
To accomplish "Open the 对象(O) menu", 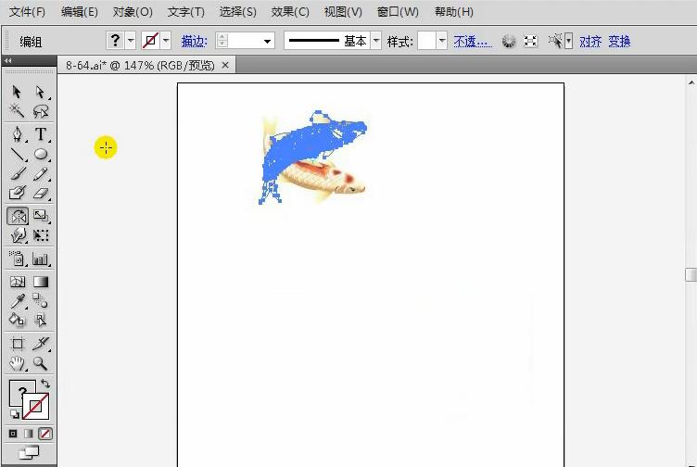I will click(133, 12).
